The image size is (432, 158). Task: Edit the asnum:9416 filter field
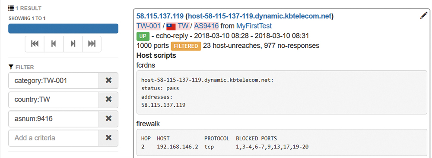54,119
